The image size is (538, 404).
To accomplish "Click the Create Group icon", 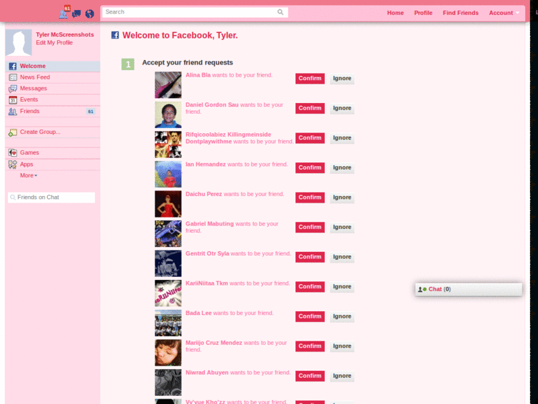I will click(x=13, y=133).
